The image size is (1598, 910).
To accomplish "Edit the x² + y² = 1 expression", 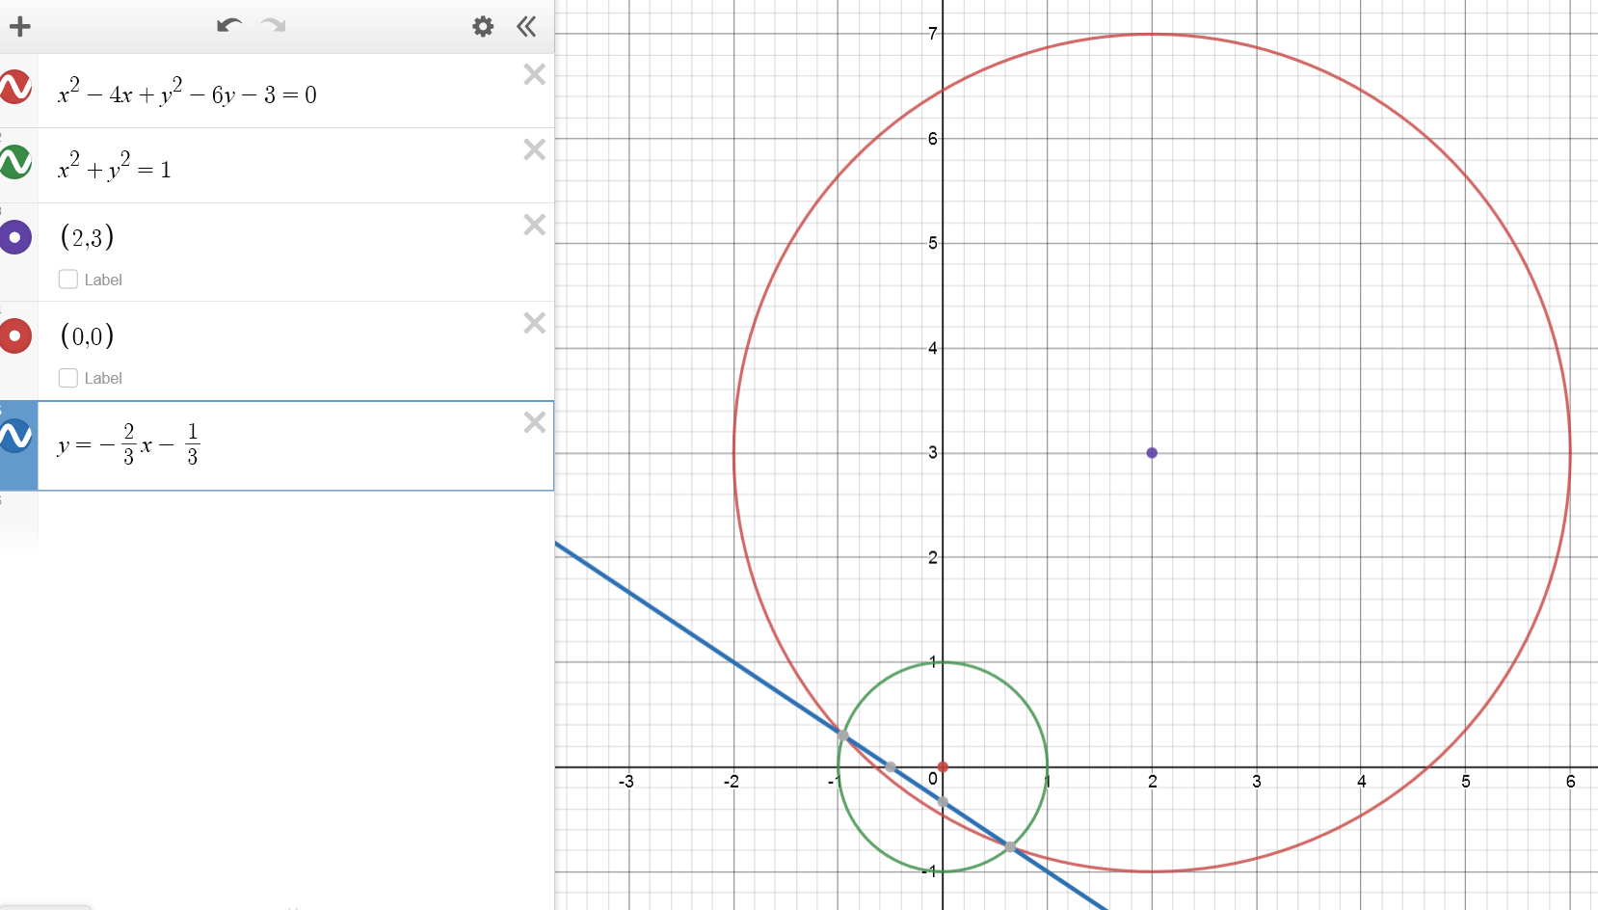I will click(x=114, y=169).
